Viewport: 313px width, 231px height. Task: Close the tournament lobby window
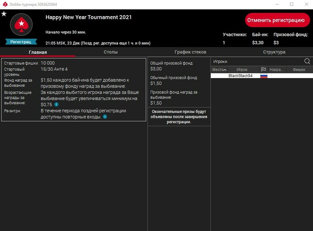[306, 4]
